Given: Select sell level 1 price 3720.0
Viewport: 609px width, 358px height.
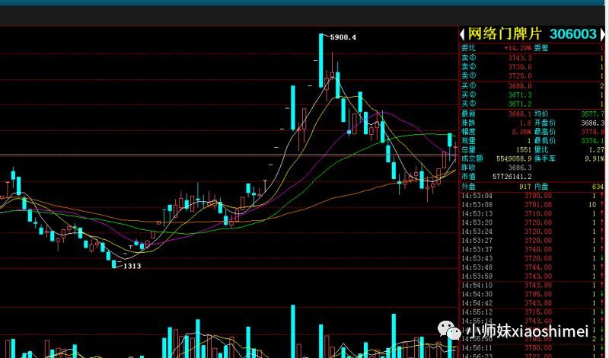Looking at the screenshot, I should pos(520,76).
